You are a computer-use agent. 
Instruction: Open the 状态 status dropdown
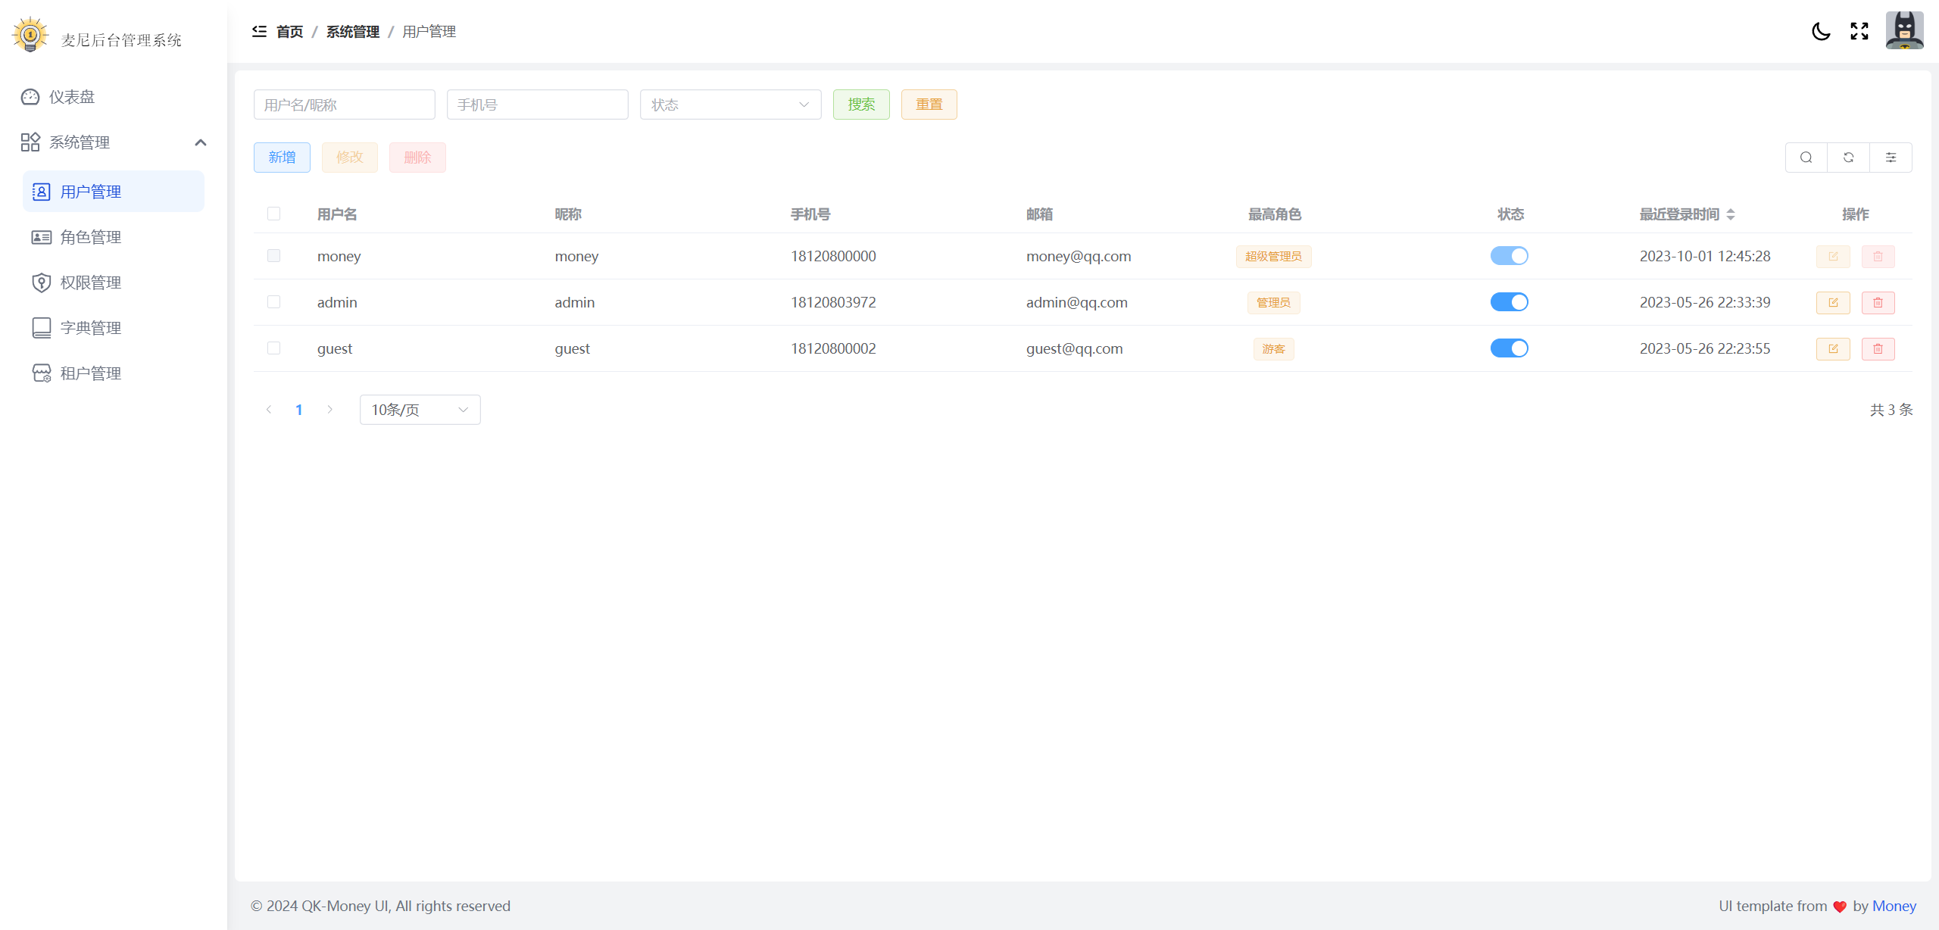pos(730,105)
